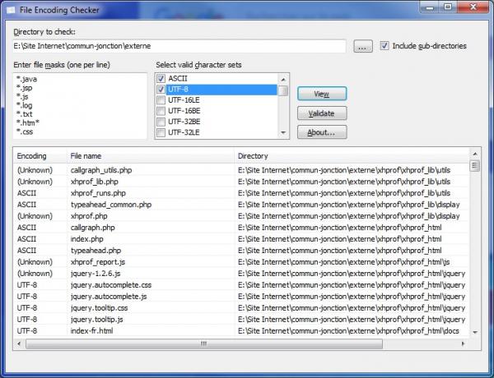Click the Validate button
Viewport: 494px width, 378px height.
321,113
